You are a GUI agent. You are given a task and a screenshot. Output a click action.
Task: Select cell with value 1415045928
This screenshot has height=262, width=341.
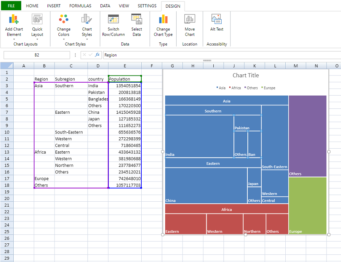125,112
